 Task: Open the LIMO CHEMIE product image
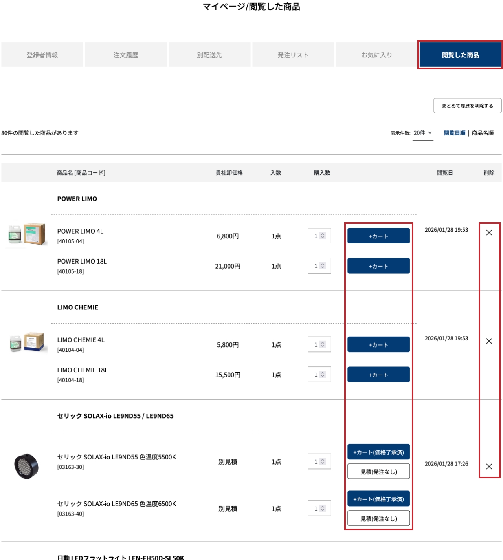pyautogui.click(x=27, y=343)
